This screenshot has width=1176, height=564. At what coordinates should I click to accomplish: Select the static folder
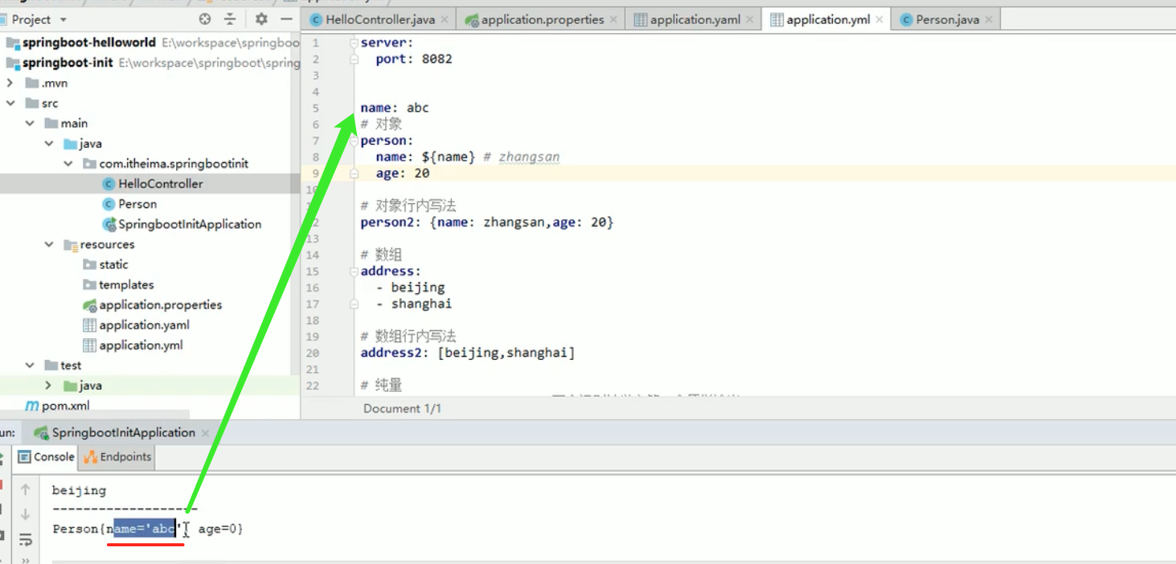(x=113, y=264)
